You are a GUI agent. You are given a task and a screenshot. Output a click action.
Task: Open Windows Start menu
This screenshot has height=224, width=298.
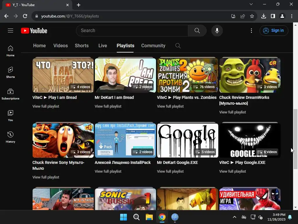pos(123,217)
